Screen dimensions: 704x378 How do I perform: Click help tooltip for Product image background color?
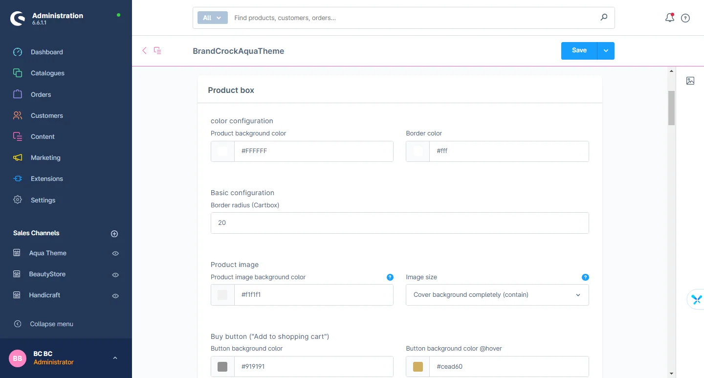coord(390,277)
